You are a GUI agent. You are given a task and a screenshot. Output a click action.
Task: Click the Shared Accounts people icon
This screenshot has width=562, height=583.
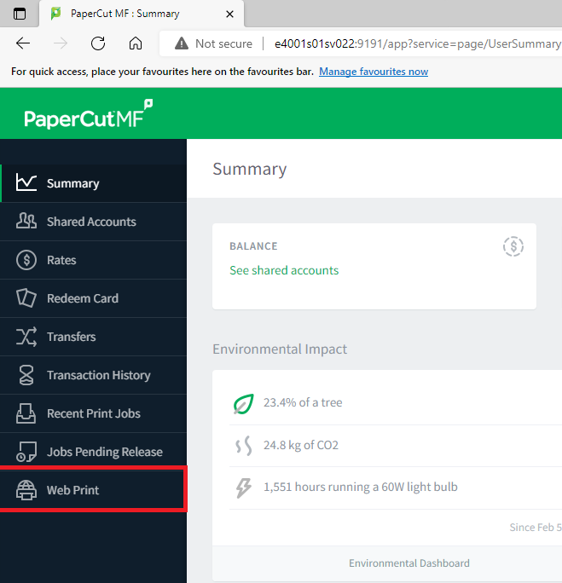coord(26,221)
